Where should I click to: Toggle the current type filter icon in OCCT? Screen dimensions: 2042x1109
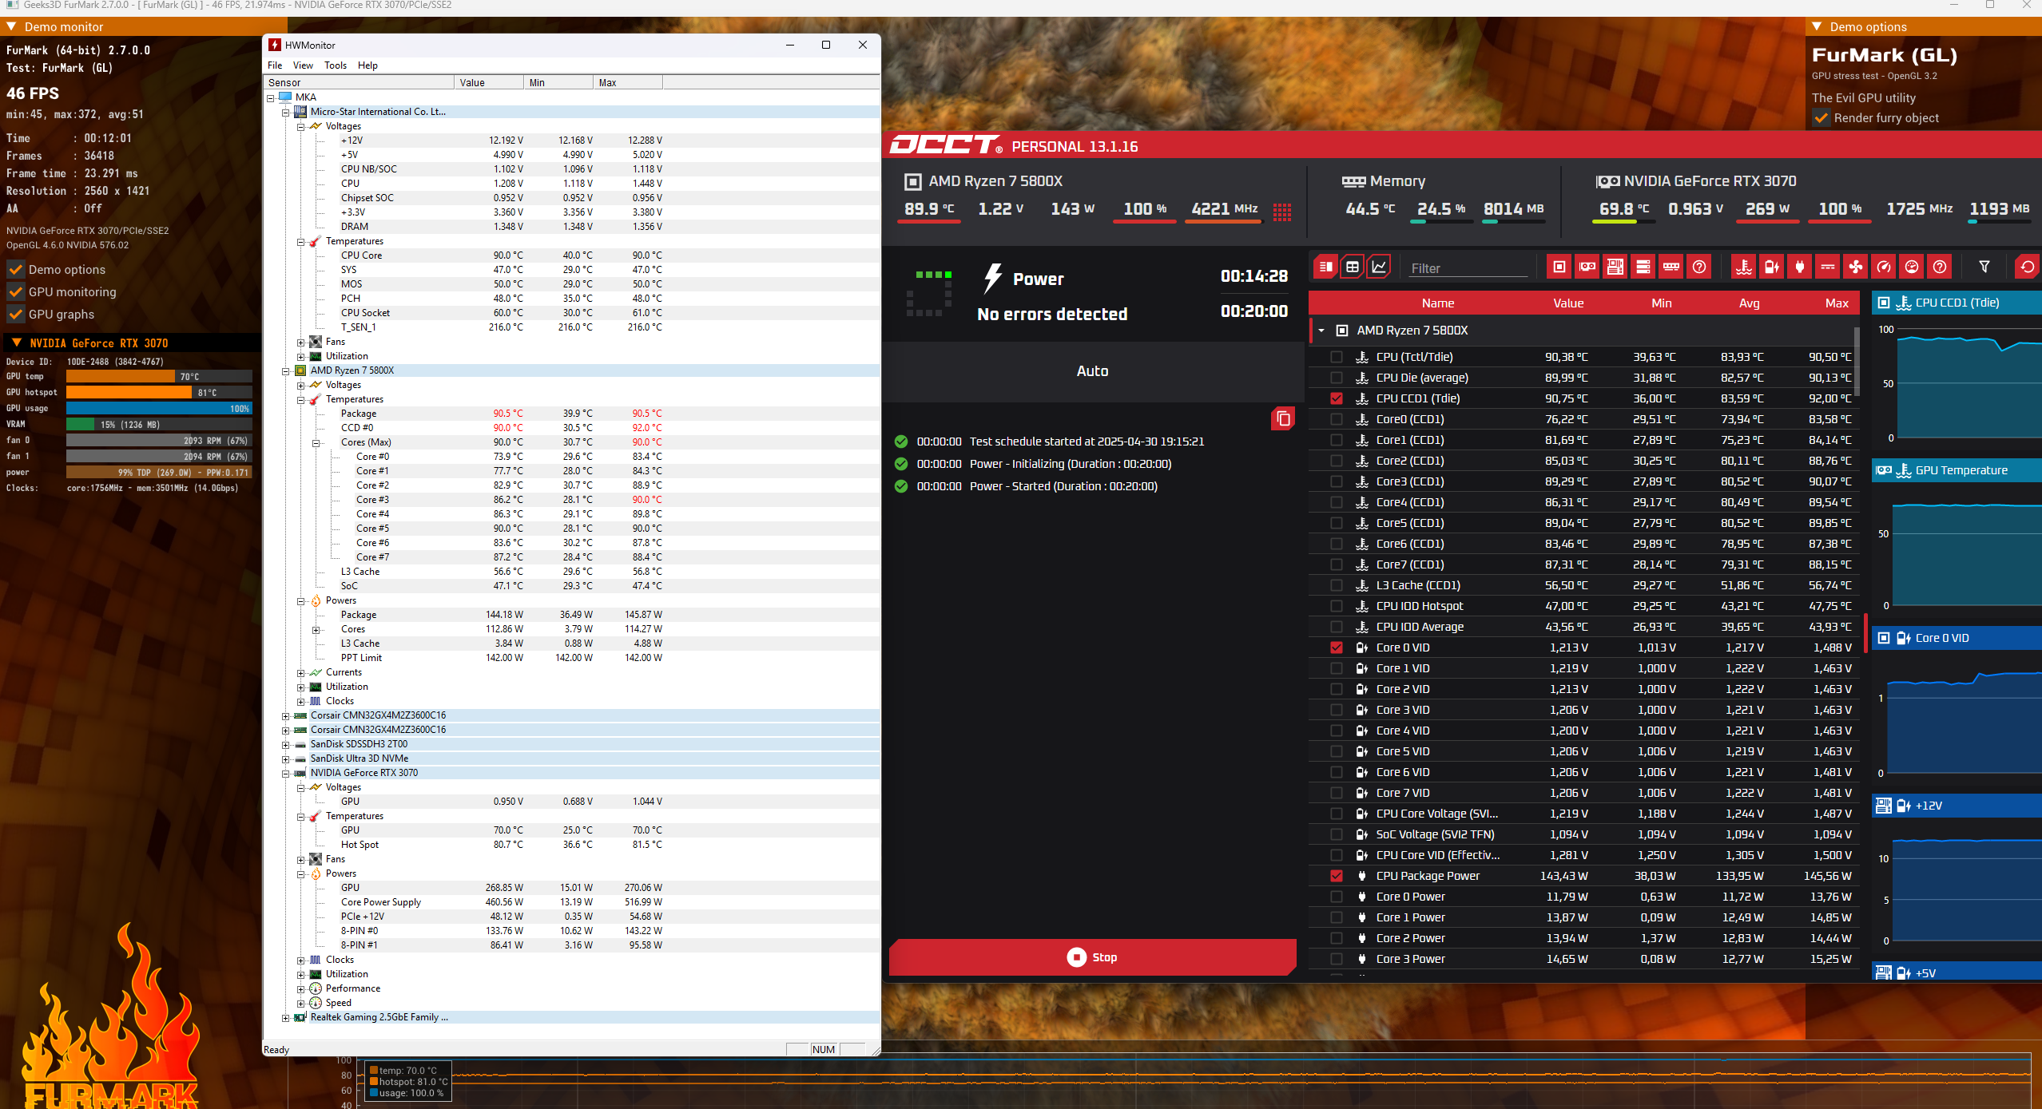[1828, 267]
